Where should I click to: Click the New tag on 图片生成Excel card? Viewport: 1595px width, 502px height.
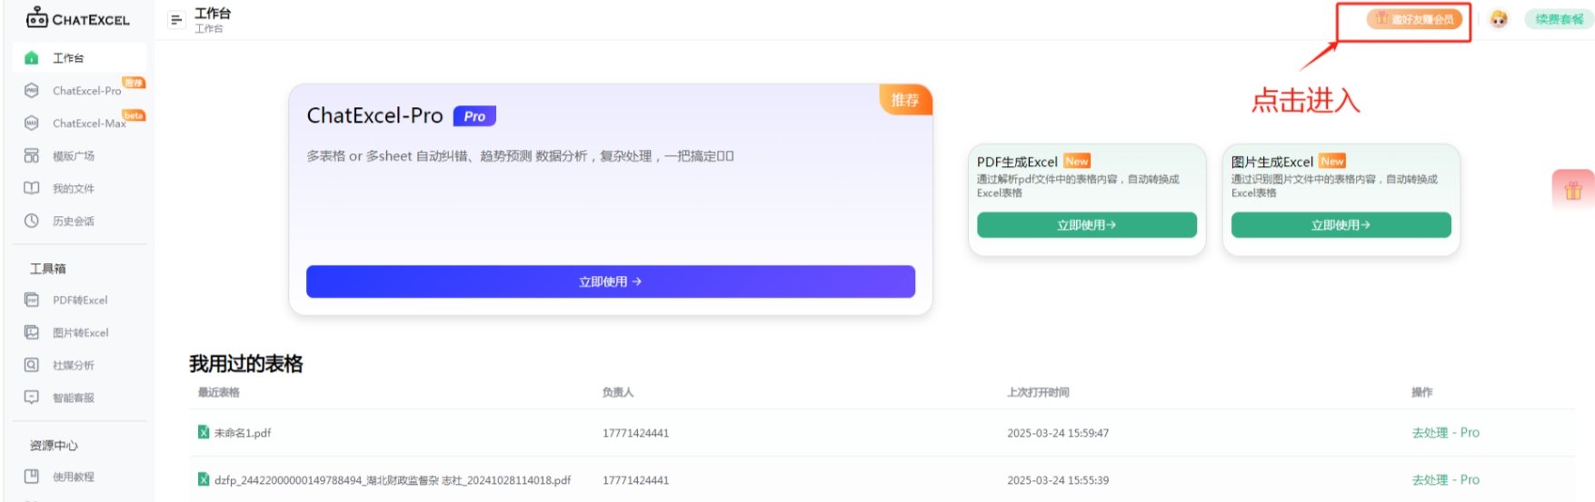pyautogui.click(x=1332, y=161)
